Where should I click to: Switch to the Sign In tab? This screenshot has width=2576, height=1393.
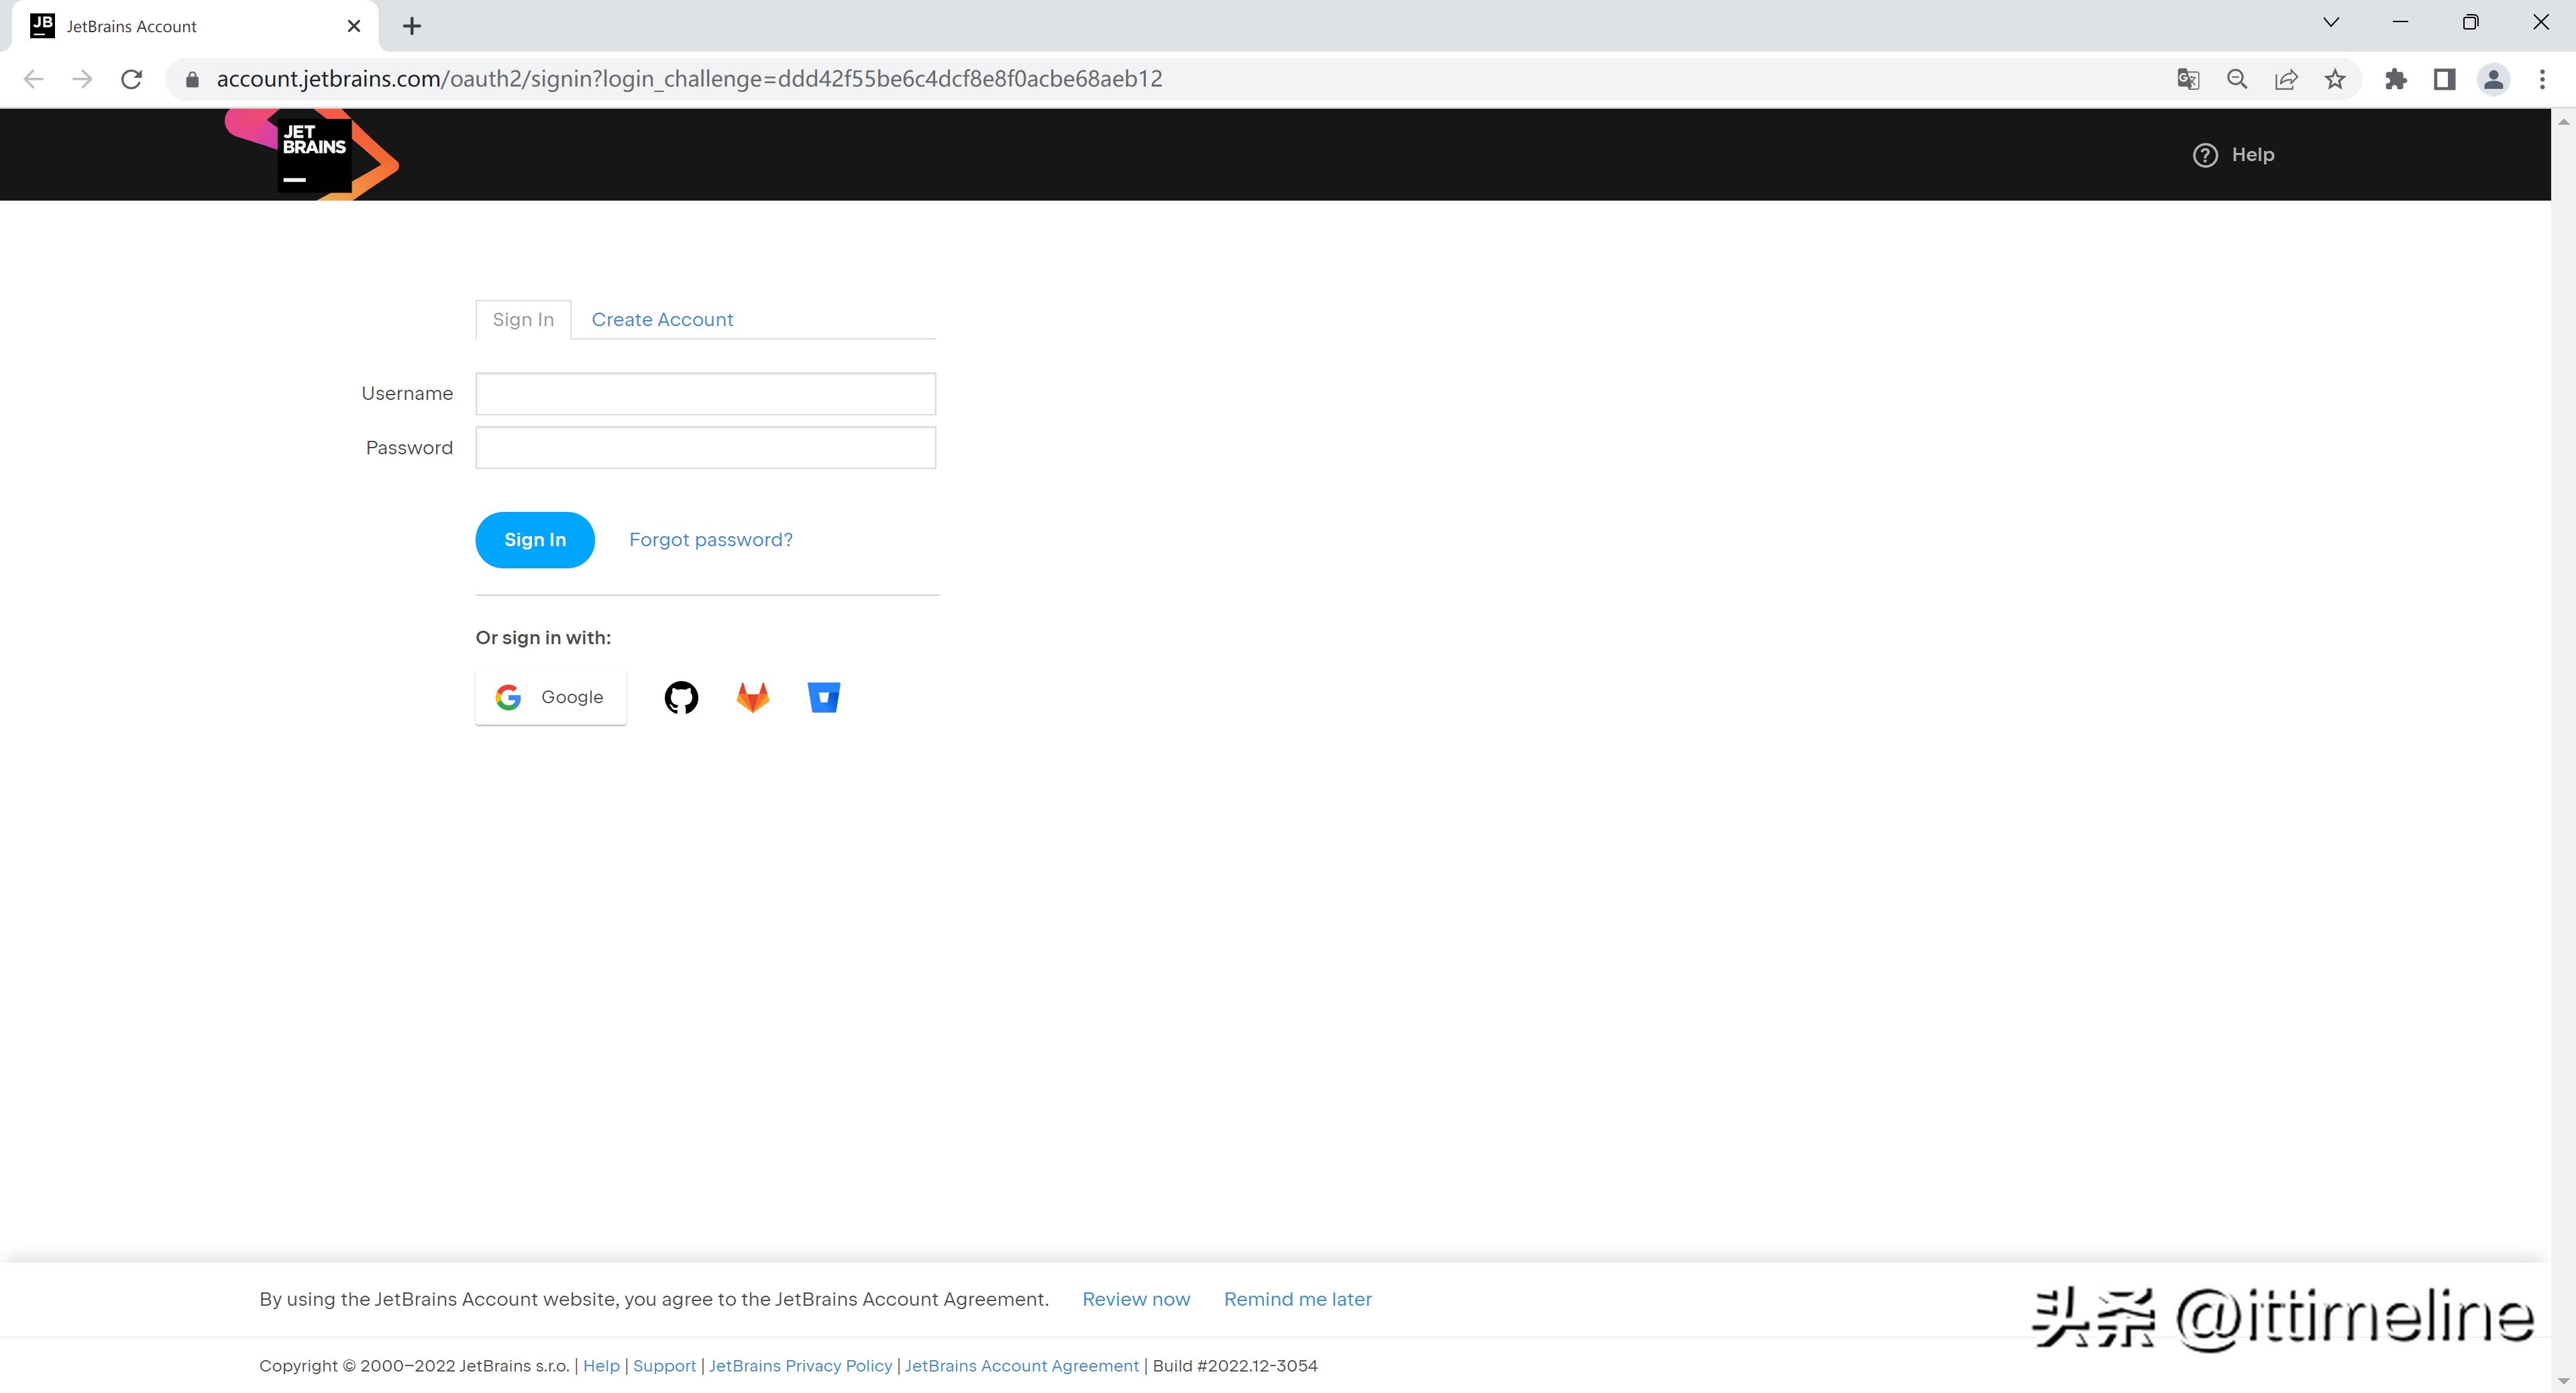coord(523,320)
